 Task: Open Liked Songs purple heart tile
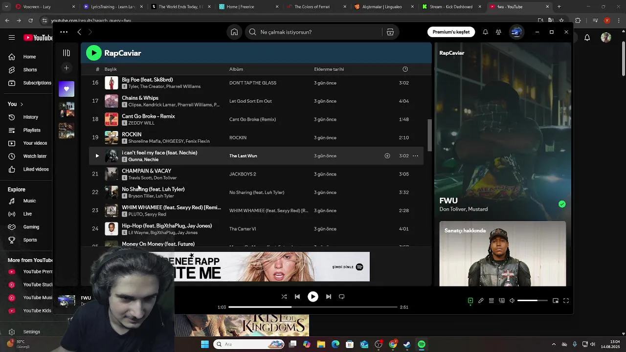[67, 89]
